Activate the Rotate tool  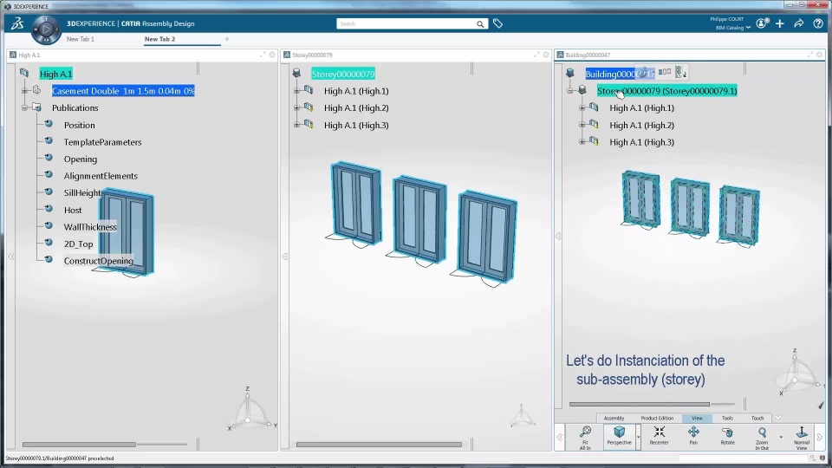pos(727,436)
